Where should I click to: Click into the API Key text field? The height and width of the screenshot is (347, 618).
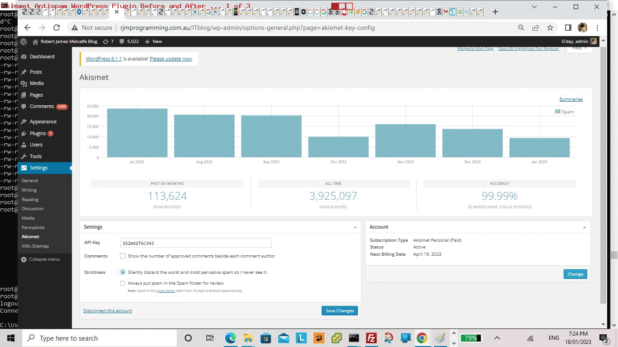(x=195, y=243)
